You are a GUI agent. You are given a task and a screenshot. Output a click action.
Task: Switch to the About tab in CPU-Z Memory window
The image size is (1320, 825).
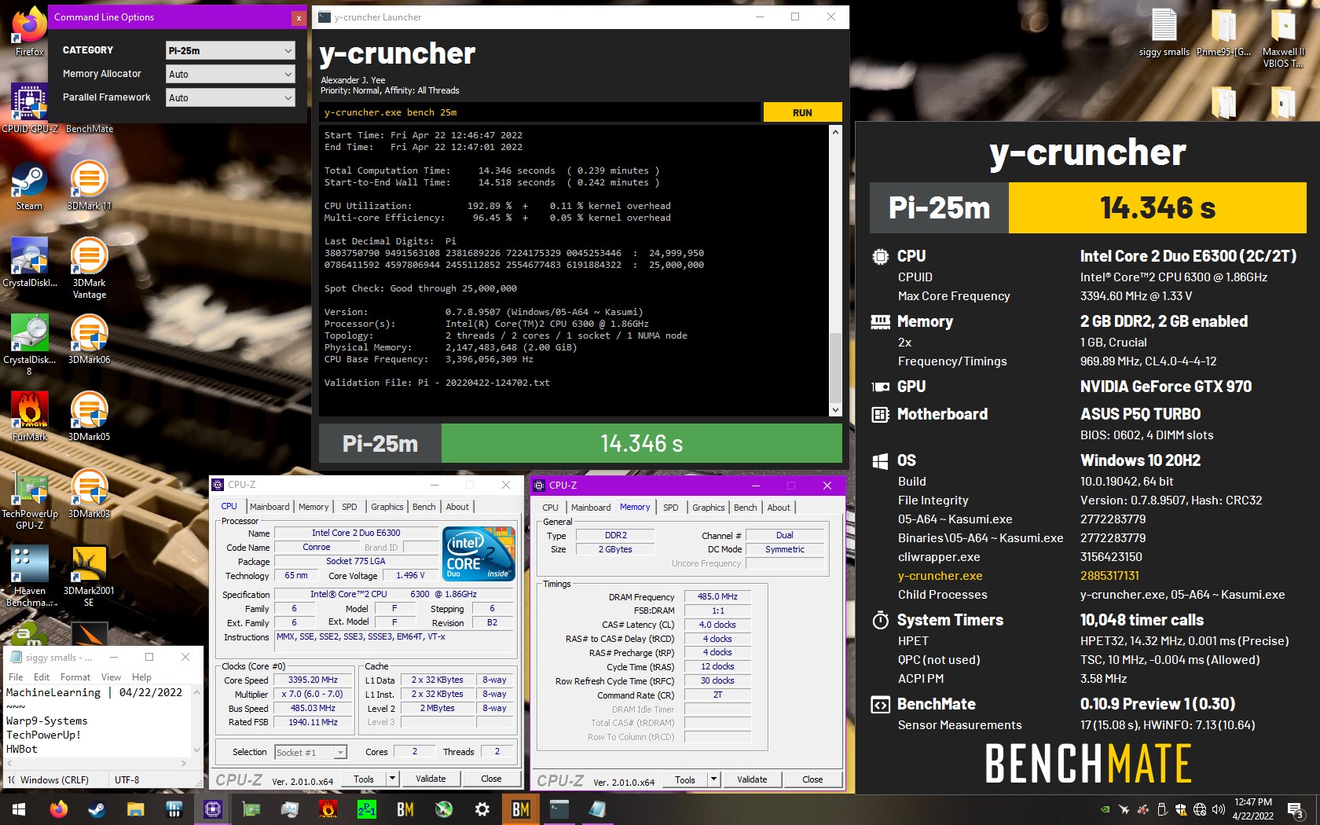tap(779, 508)
